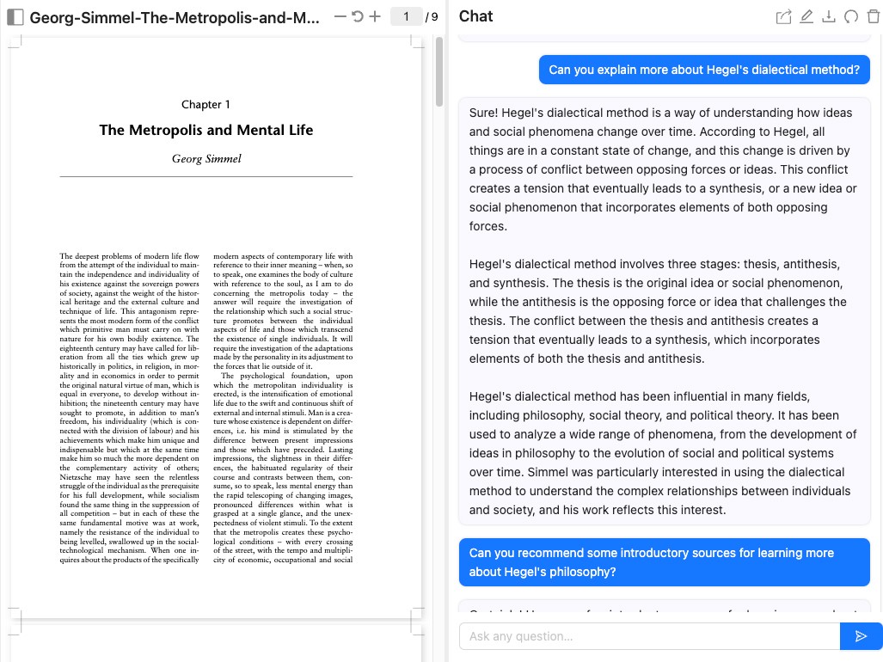Click the title 'The Metropolis and Mental Life'
The height and width of the screenshot is (662, 883).
click(206, 130)
